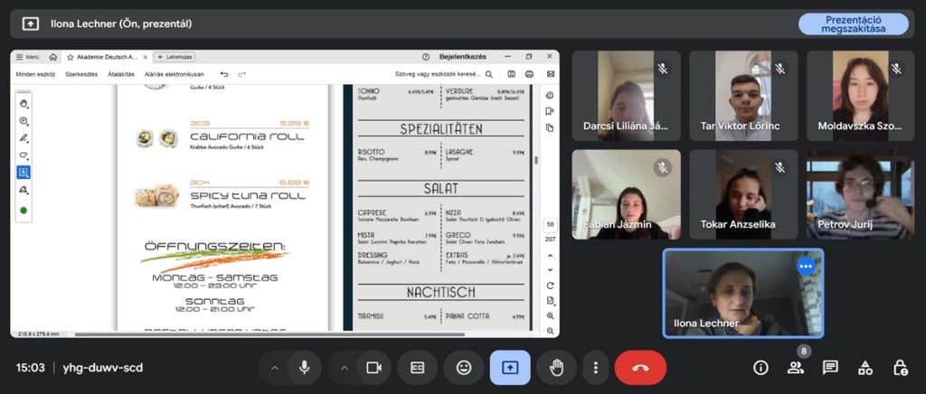Open meeting details info icon

coord(761,368)
